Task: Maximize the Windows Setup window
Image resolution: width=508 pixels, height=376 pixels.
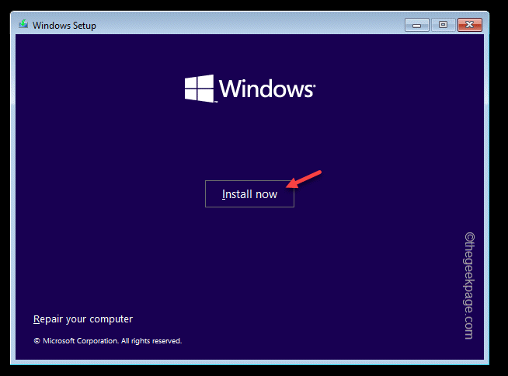Action: pos(443,25)
